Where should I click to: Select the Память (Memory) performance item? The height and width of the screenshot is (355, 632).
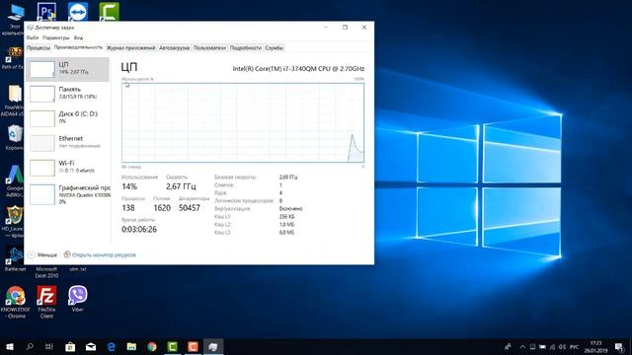pos(68,94)
